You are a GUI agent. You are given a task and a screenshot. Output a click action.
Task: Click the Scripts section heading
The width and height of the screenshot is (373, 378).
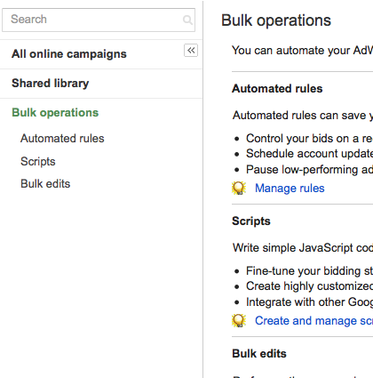(251, 221)
